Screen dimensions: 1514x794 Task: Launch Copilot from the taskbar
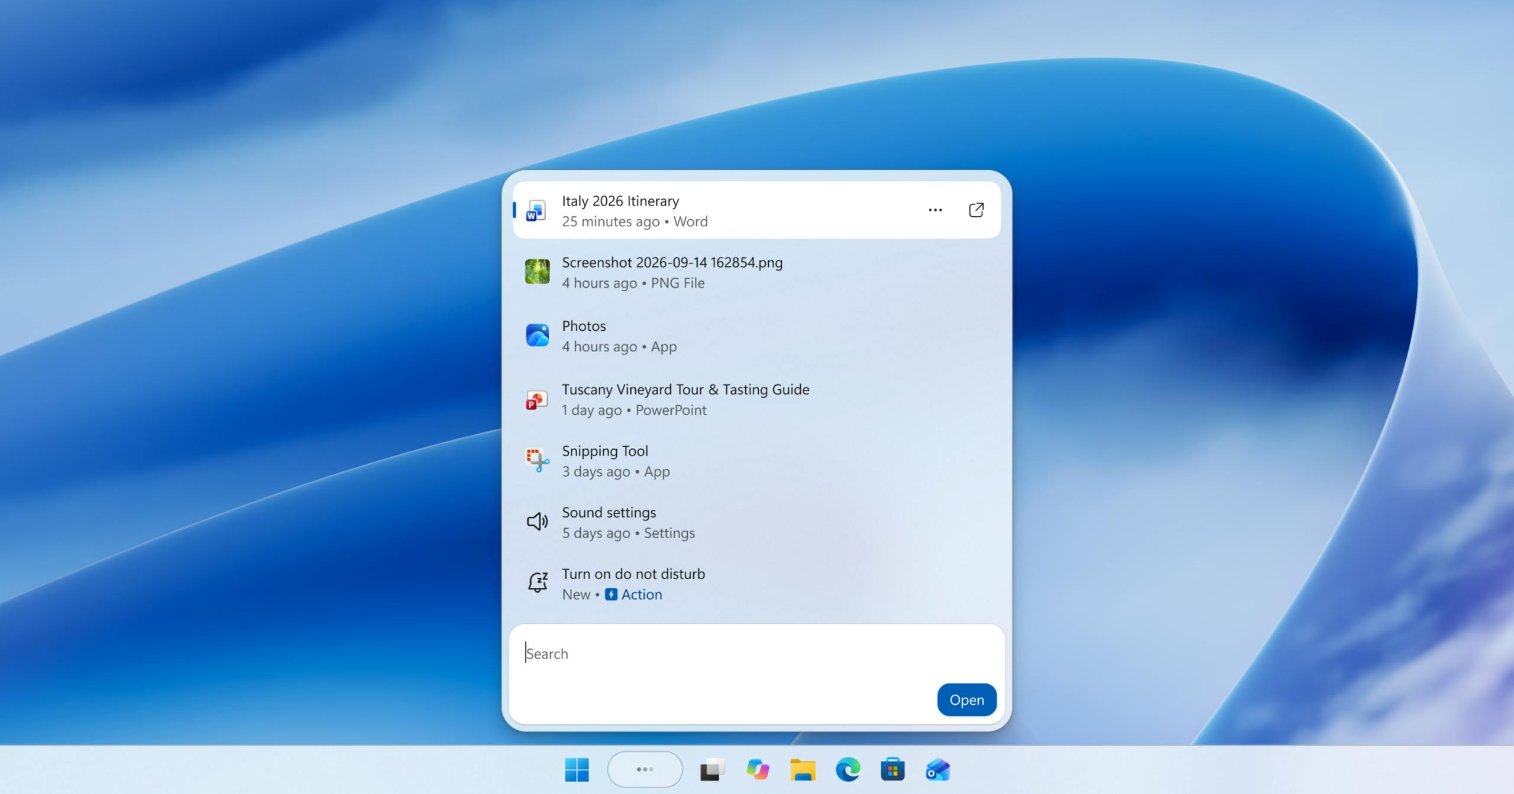click(758, 769)
